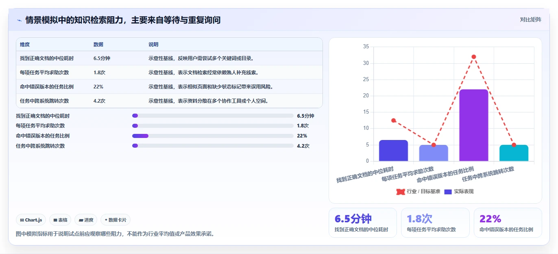This screenshot has width=558, height=254.
Task: Click the table cell 找到正确文档的中位耗时
Action: pos(47,58)
